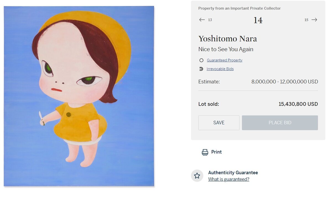Click the Estimate price range text
The width and height of the screenshot is (332, 202).
tap(284, 82)
